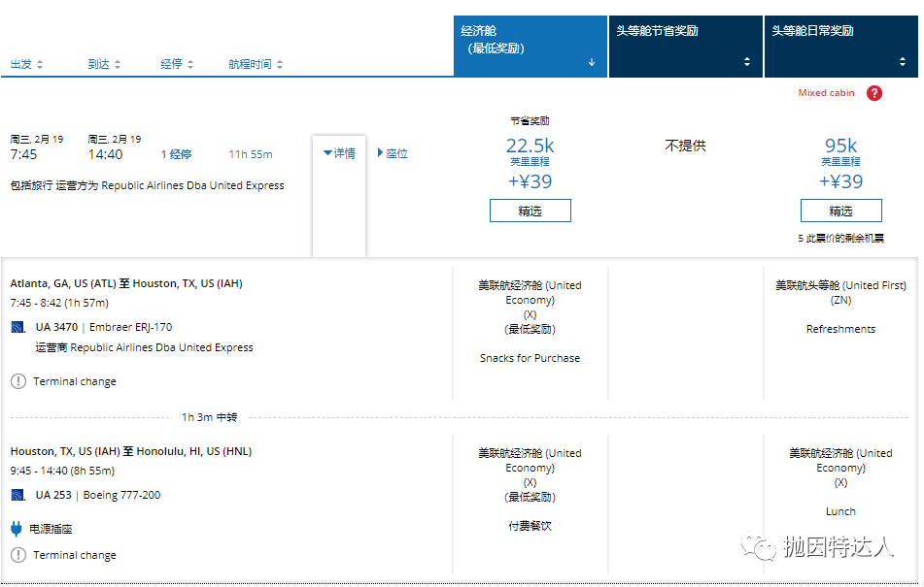This screenshot has width=924, height=587.
Task: Click the 1 经停 stops link
Action: [x=177, y=154]
